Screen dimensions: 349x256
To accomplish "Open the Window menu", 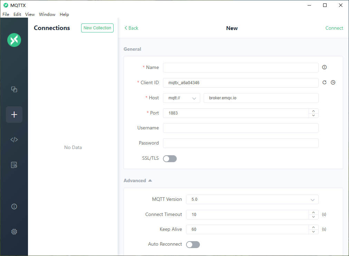I will [x=47, y=14].
